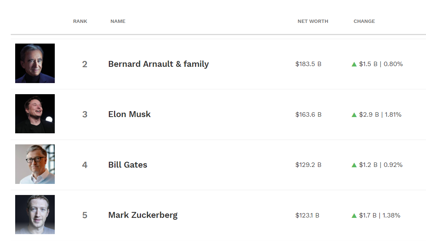The width and height of the screenshot is (426, 250).
Task: Click the photo thumbnail beside Mark Zuckerberg
Action: 35,215
